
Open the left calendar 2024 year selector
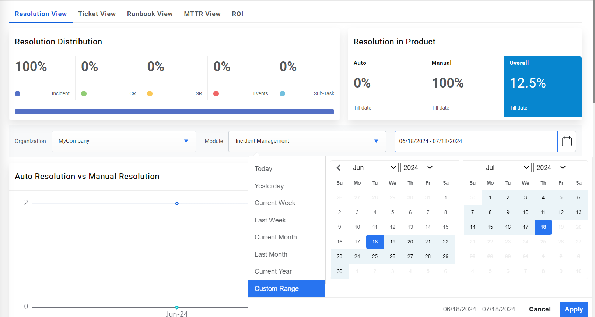tap(417, 168)
